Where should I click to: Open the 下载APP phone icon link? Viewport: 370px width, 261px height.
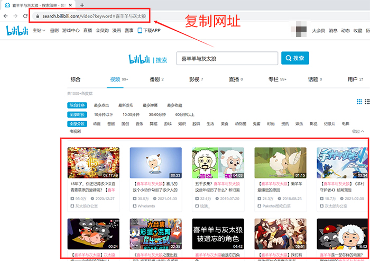click(140, 31)
